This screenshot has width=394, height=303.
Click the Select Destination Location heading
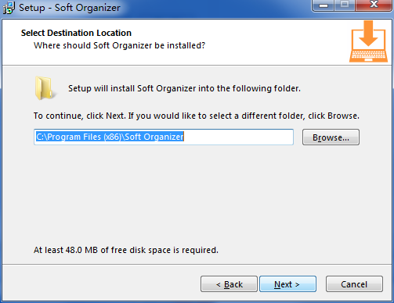pyautogui.click(x=76, y=33)
